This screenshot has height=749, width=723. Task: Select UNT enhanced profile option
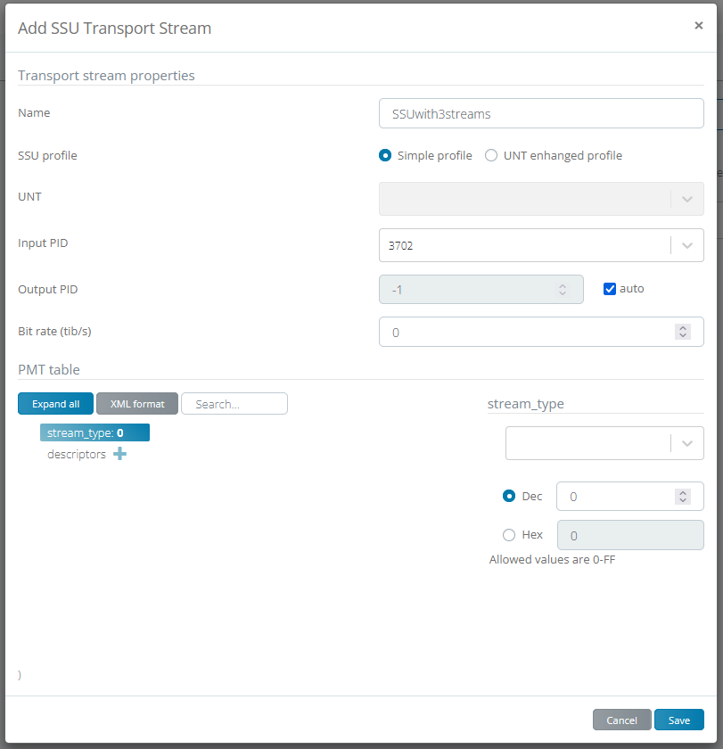[491, 156]
